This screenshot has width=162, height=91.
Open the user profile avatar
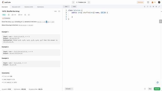[159, 2]
